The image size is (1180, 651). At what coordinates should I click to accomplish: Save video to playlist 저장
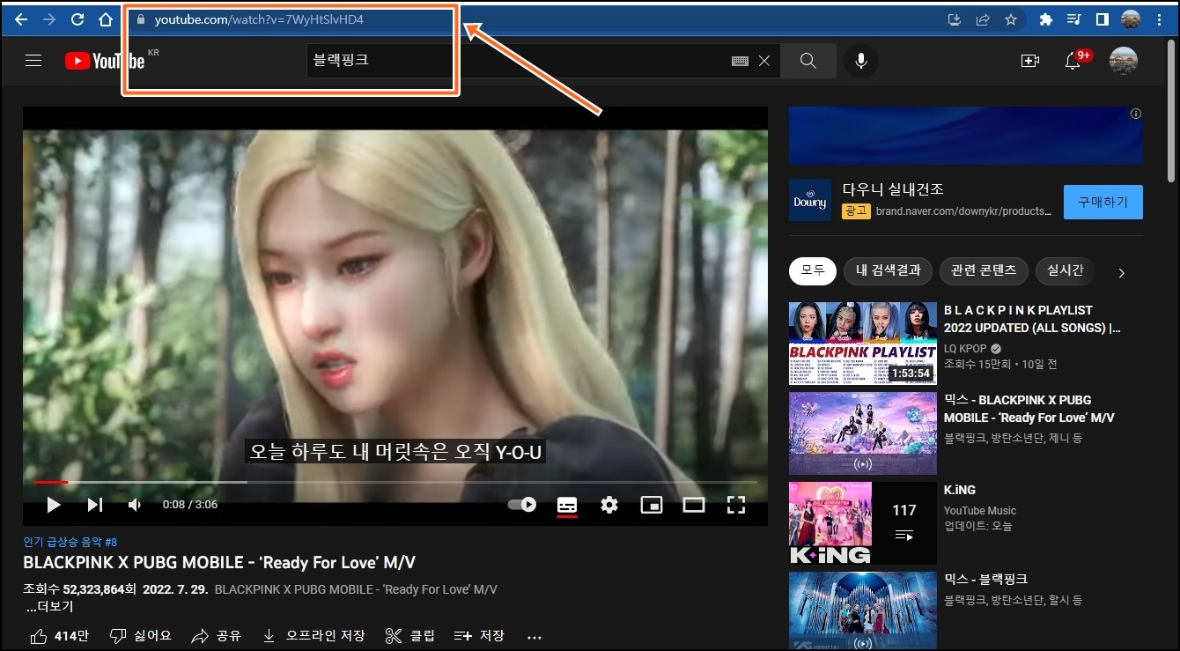[479, 636]
